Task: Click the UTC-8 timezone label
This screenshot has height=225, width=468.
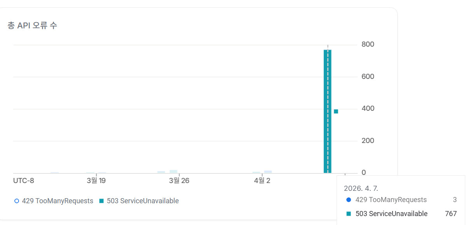Action: tap(24, 181)
